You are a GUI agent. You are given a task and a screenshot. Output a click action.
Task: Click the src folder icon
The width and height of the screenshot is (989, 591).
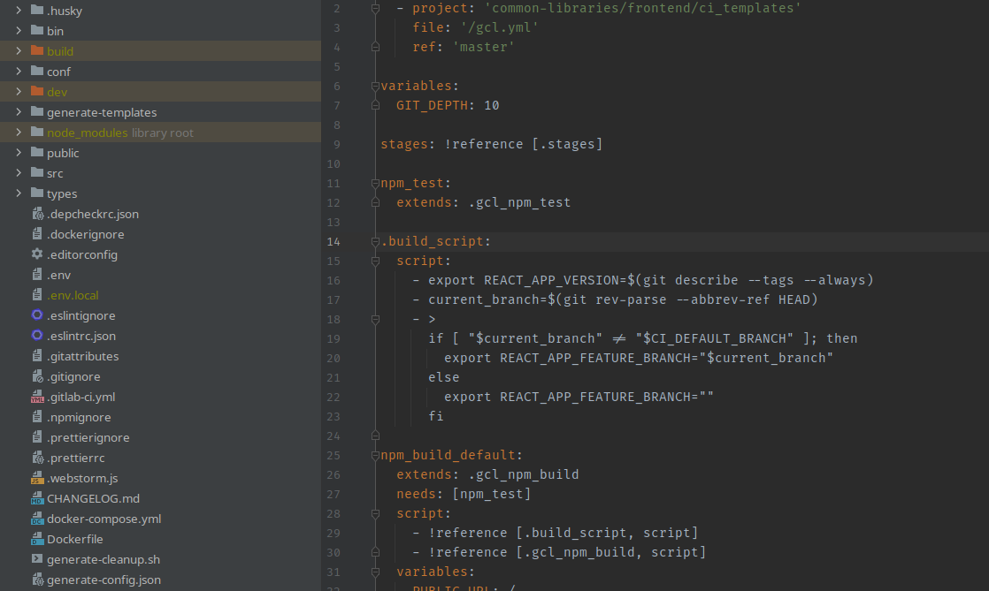tap(37, 172)
